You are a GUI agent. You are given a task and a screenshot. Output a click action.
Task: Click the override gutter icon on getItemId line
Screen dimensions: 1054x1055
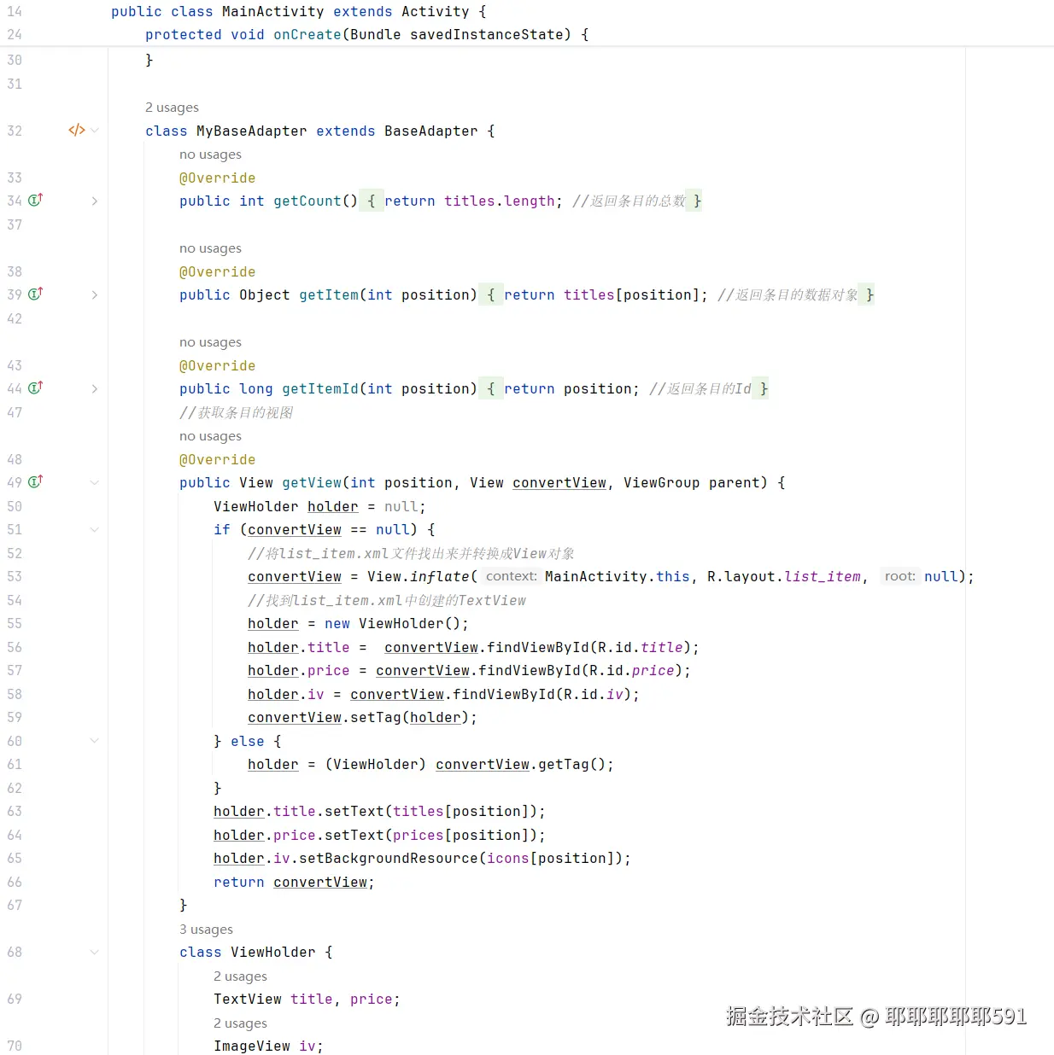[x=35, y=388]
